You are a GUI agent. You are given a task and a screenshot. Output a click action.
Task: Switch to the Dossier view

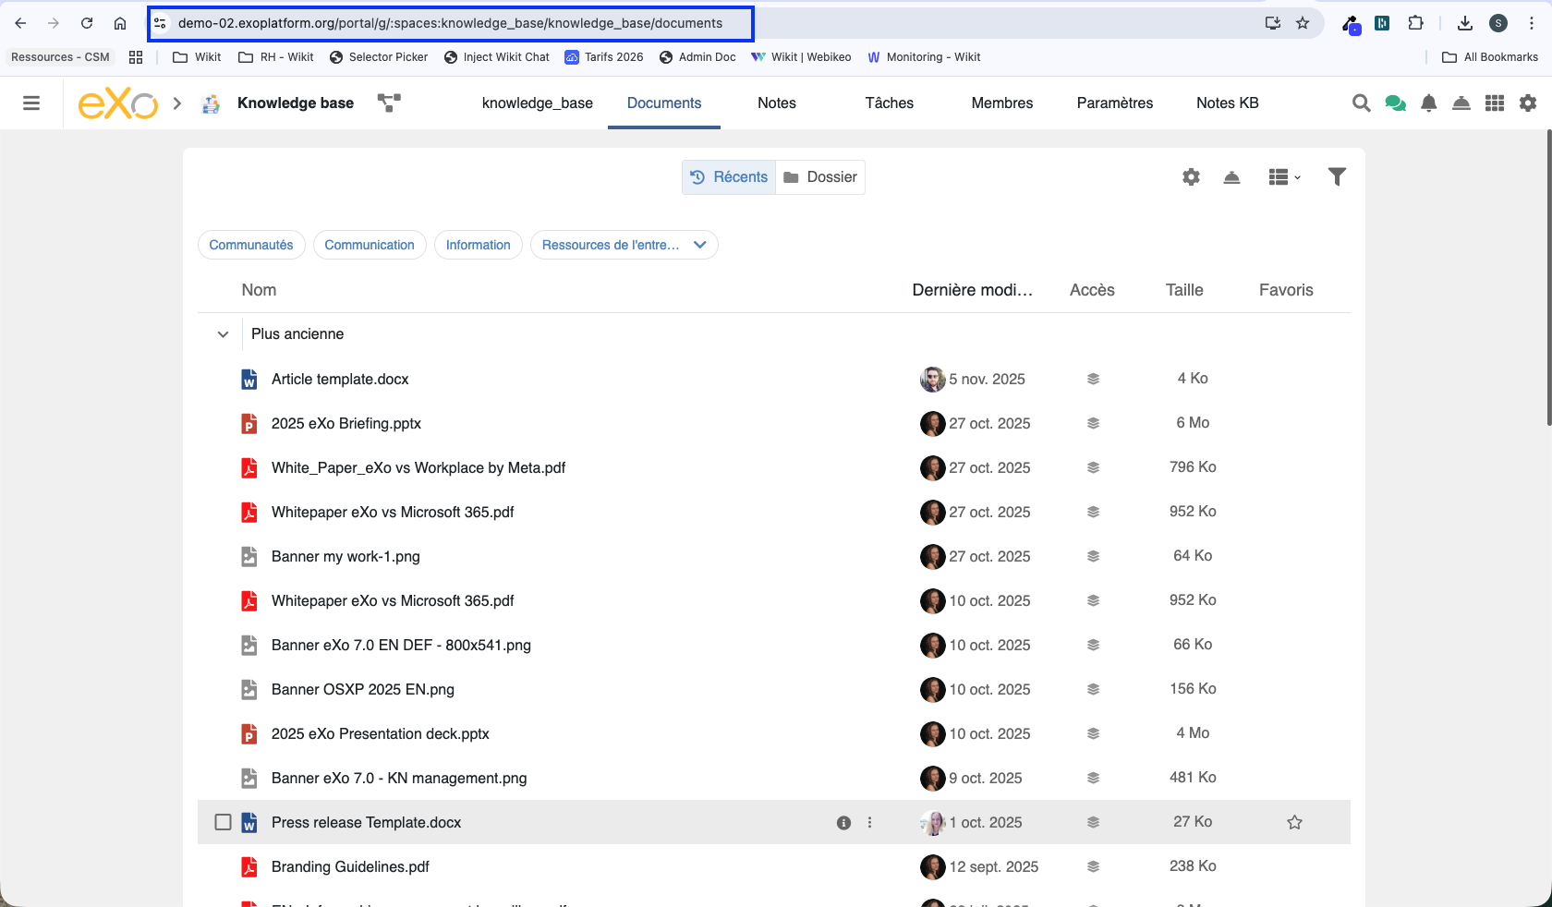coord(820,177)
